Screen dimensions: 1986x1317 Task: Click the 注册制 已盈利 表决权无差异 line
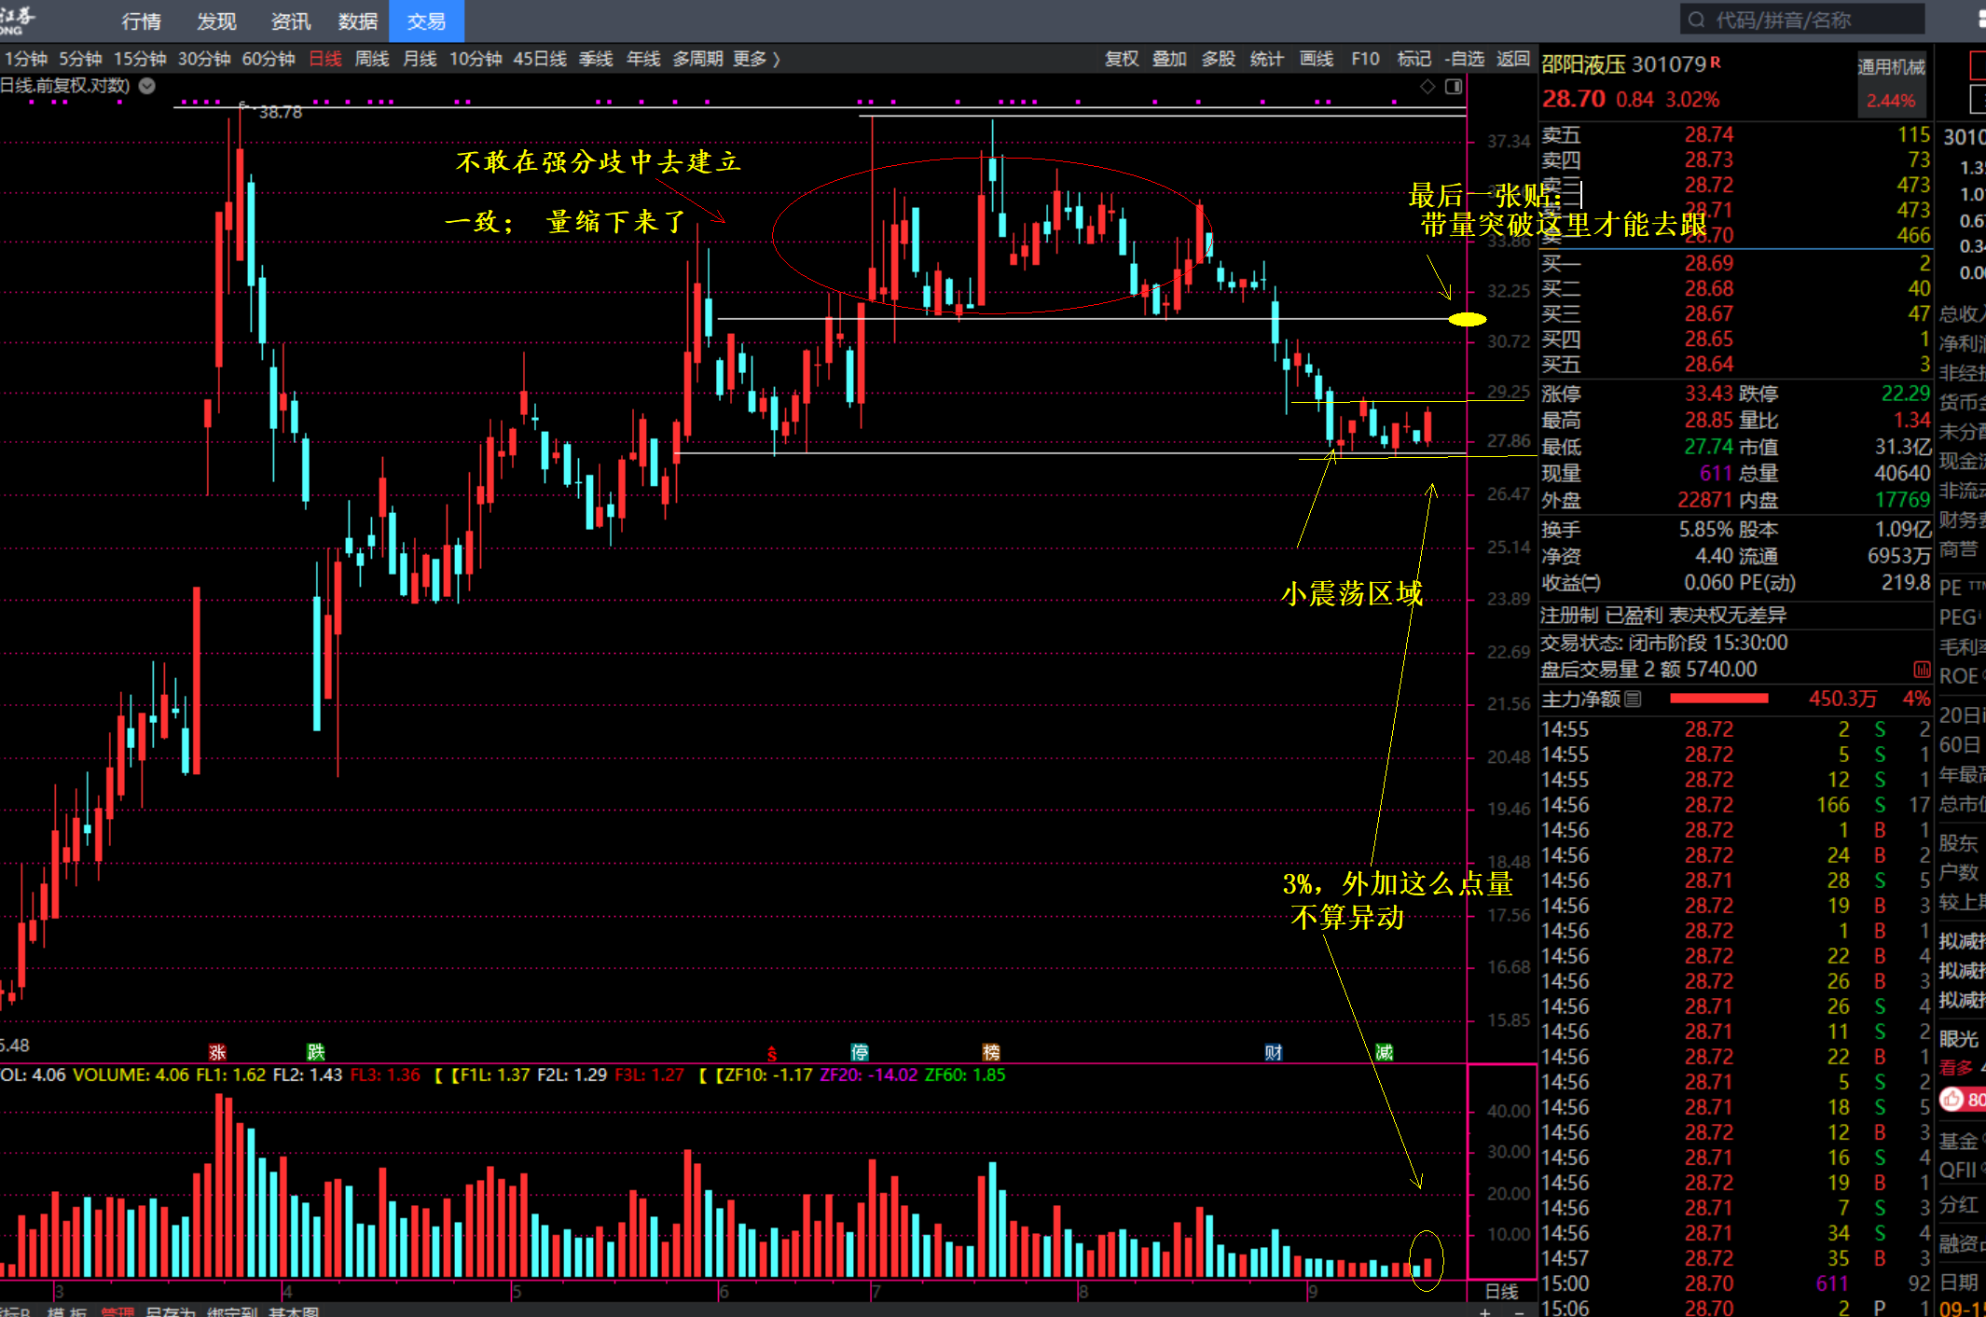[x=1663, y=616]
